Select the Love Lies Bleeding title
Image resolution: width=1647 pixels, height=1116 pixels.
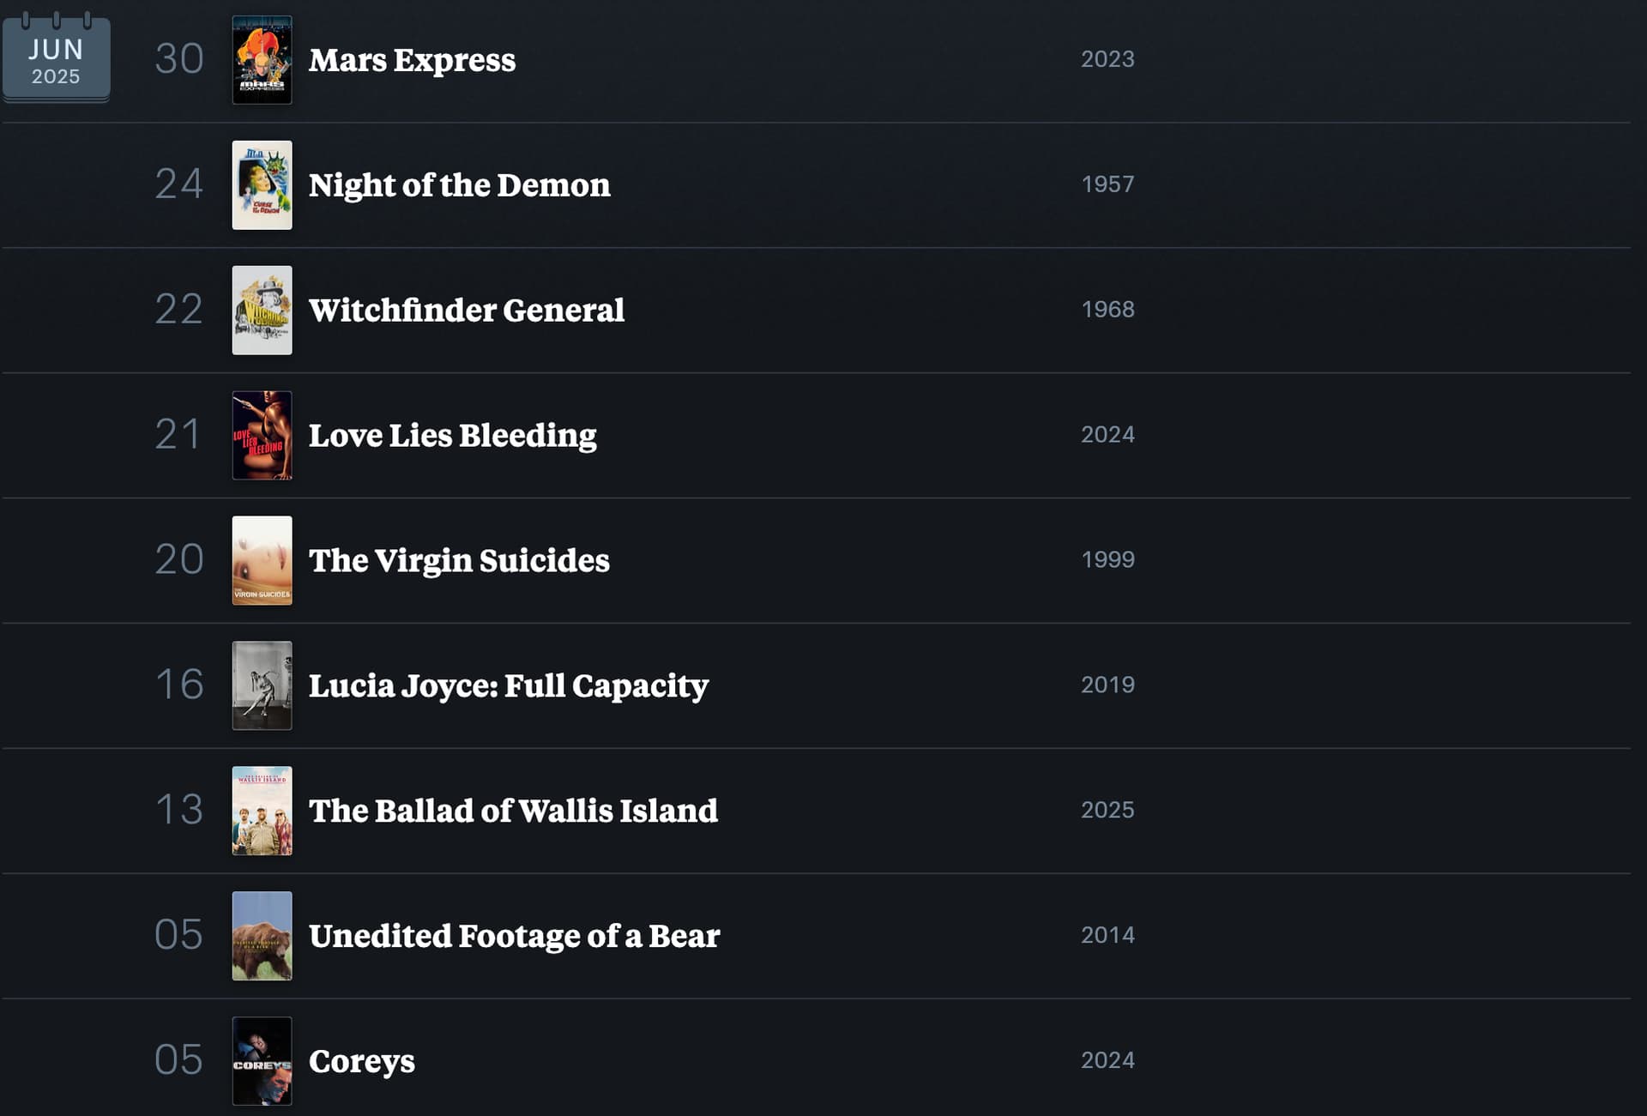(452, 436)
